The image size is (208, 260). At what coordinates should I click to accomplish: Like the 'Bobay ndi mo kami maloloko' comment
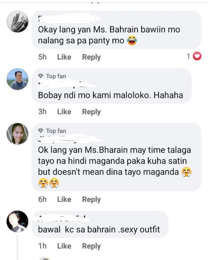click(x=64, y=112)
